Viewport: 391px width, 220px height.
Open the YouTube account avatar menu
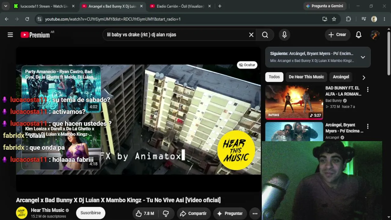[375, 35]
